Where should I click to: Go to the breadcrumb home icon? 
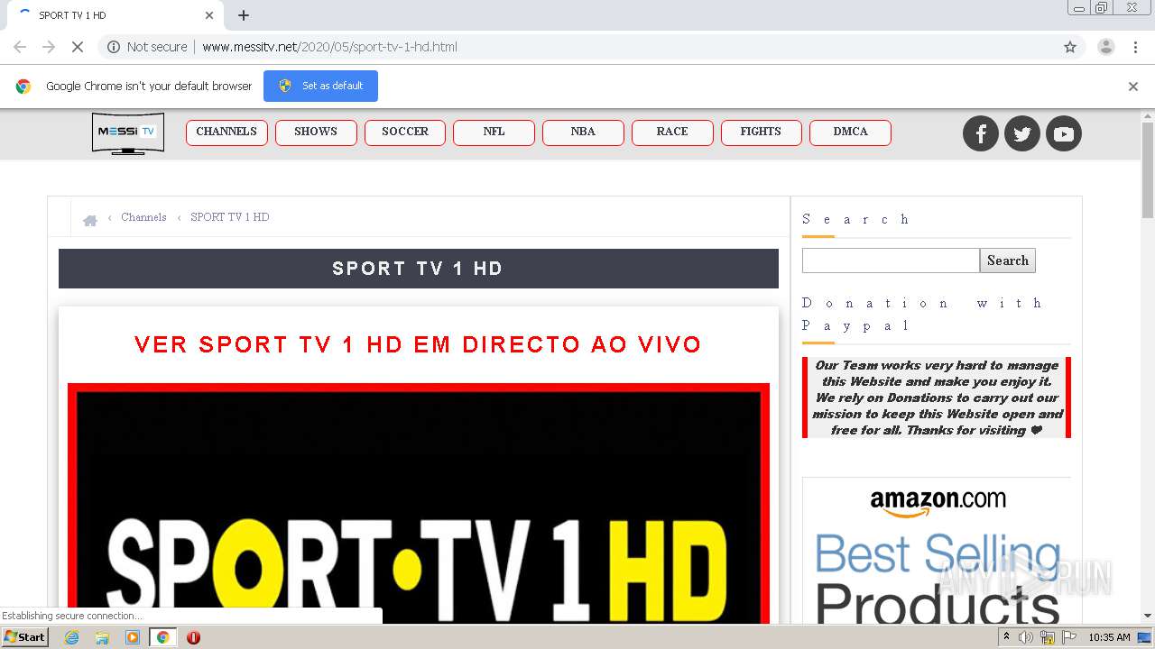(x=90, y=220)
